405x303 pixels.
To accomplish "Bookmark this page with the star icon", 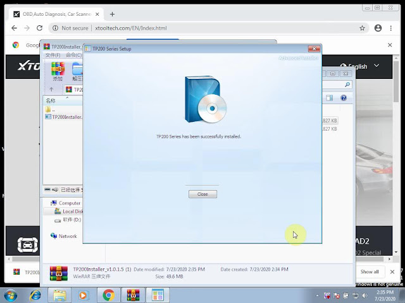I will click(362, 28).
